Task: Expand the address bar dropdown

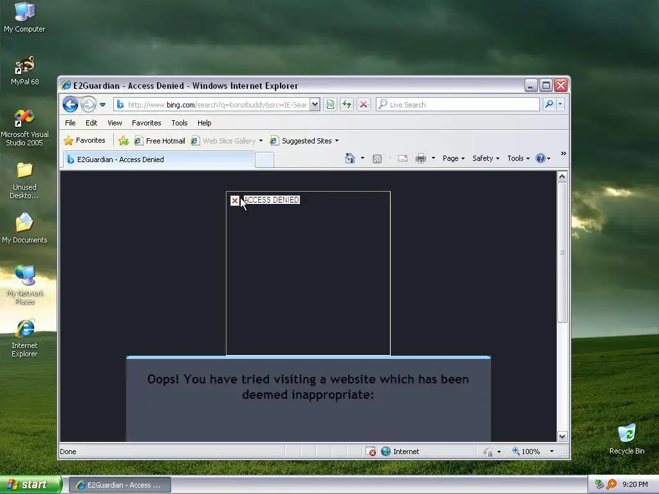Action: click(x=315, y=105)
